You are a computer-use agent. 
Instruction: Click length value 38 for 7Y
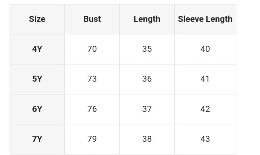[x=147, y=139]
